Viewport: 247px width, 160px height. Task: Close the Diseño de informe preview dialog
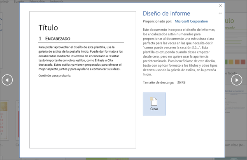(220, 6)
